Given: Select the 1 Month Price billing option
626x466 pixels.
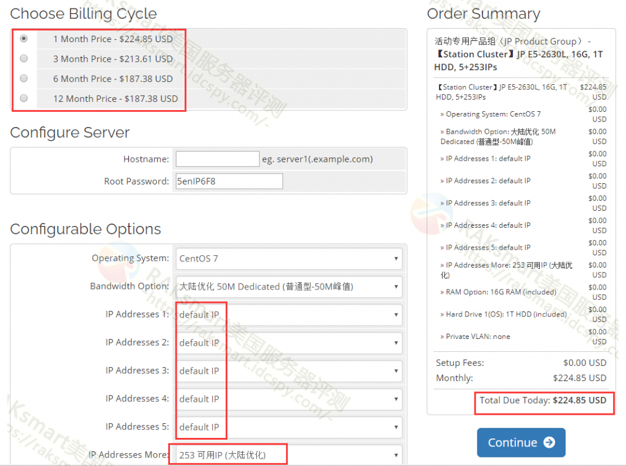Looking at the screenshot, I should (x=24, y=38).
